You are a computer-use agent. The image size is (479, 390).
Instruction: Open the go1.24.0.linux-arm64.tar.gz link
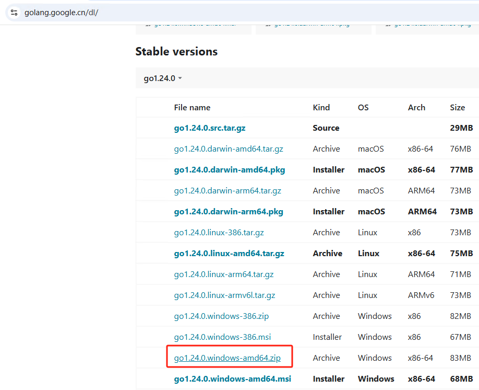(224, 274)
